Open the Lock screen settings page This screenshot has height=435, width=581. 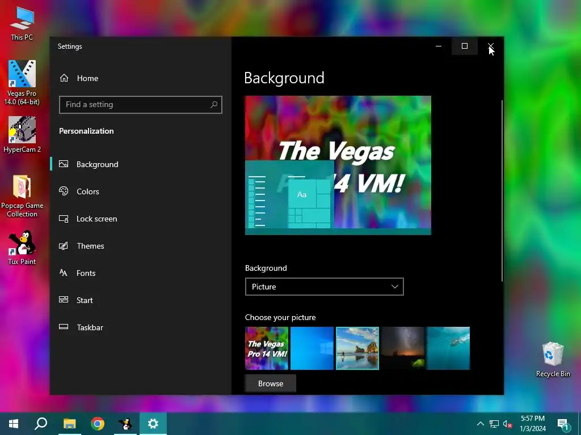(141, 219)
